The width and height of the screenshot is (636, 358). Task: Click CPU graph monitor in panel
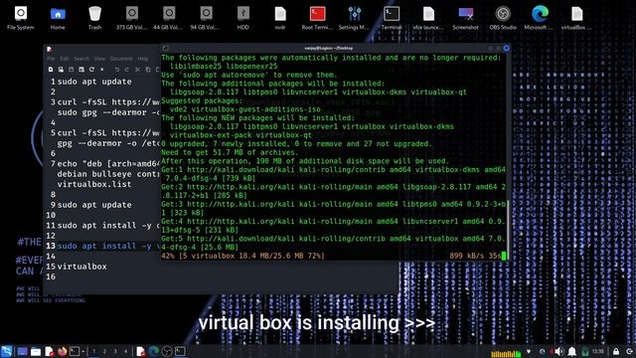[x=506, y=353]
